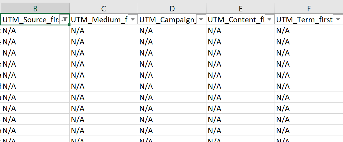Click the UTM_Content header cell text
The height and width of the screenshot is (142, 343).
click(236, 20)
